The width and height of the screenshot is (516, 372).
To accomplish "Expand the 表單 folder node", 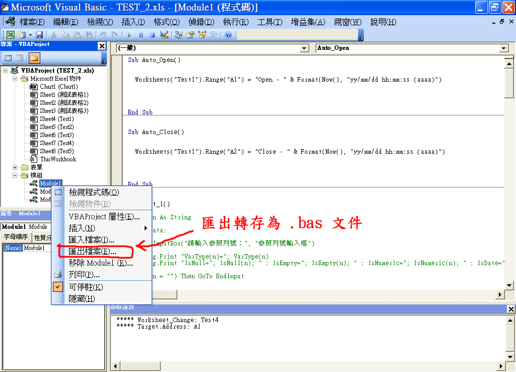I will (15, 167).
